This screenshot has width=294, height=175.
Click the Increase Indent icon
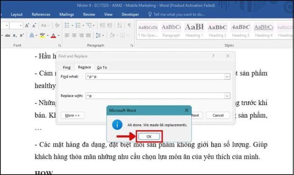(110, 25)
